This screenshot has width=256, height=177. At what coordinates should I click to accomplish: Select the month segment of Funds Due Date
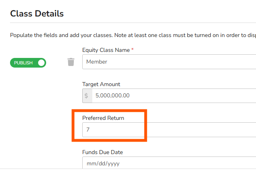tap(91, 164)
